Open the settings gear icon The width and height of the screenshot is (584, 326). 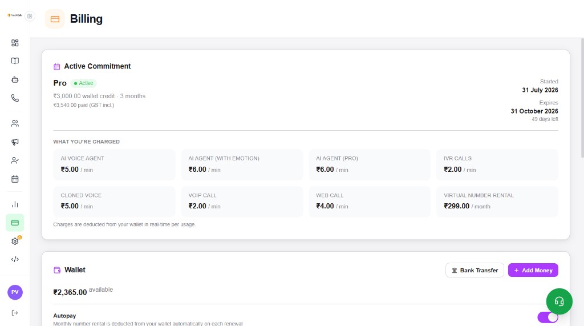click(15, 242)
